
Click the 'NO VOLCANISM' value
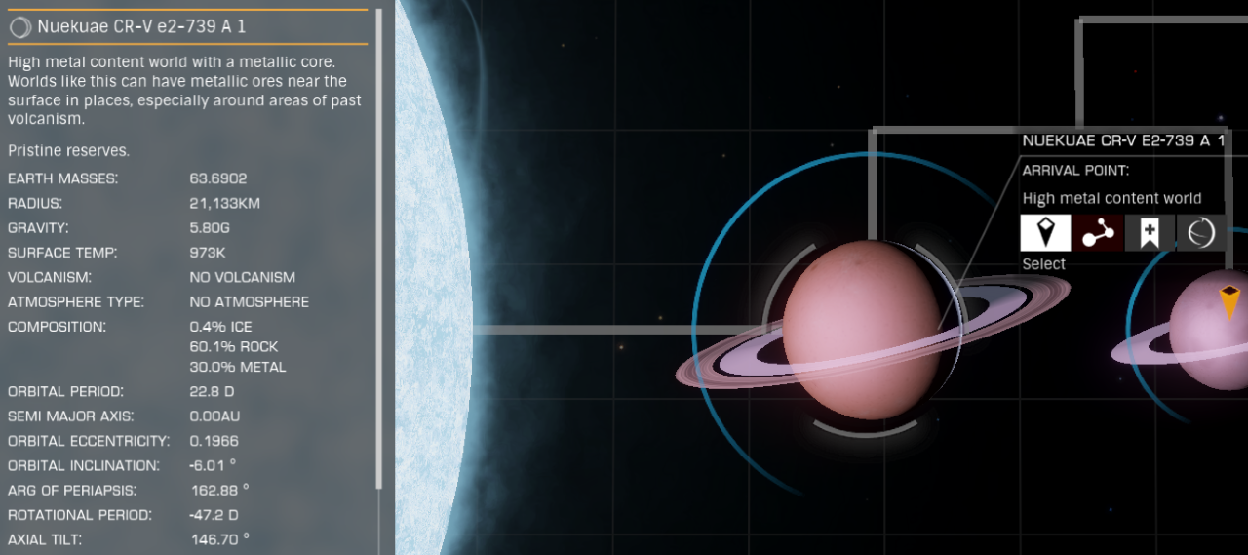[x=243, y=278]
